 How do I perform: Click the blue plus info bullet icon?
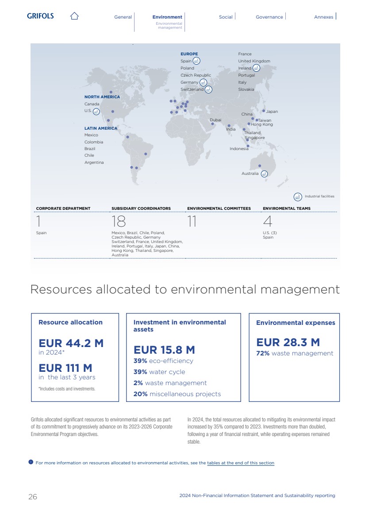[31, 463]
